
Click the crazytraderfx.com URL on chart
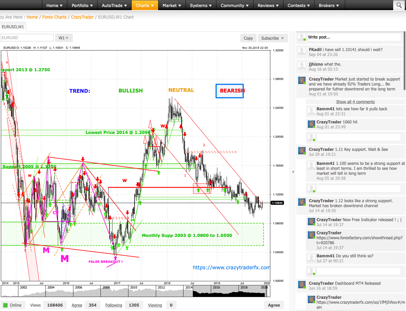231,268
